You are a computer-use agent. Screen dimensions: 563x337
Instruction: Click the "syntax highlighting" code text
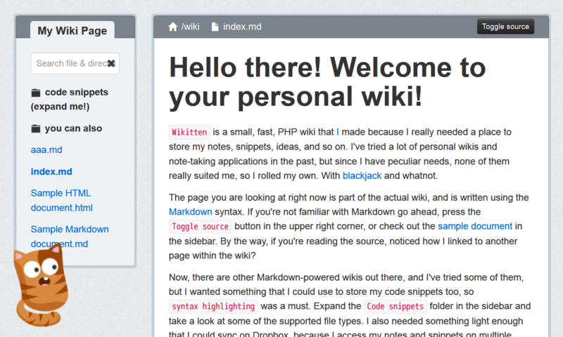(x=213, y=306)
